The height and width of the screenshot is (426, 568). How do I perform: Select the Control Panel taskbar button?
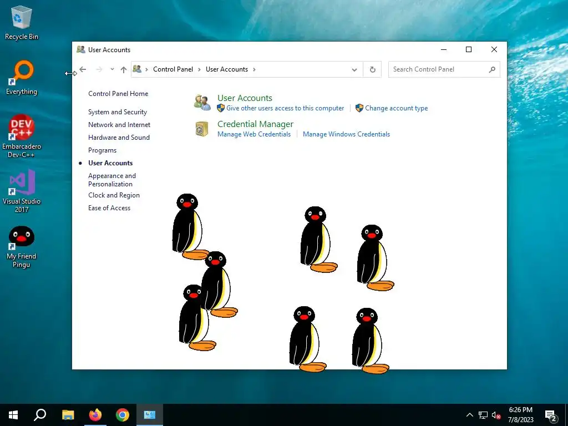click(150, 415)
